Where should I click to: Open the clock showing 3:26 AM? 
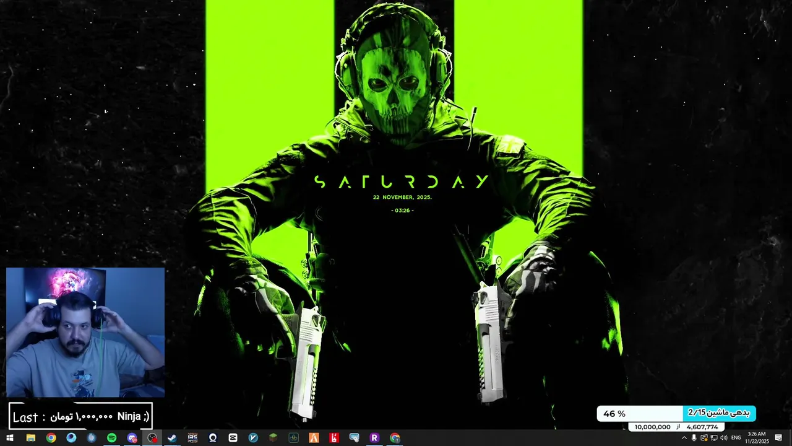click(757, 437)
